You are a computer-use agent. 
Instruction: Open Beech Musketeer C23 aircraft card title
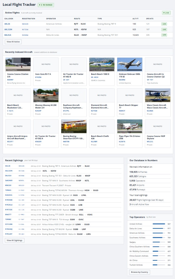[x=15, y=107]
